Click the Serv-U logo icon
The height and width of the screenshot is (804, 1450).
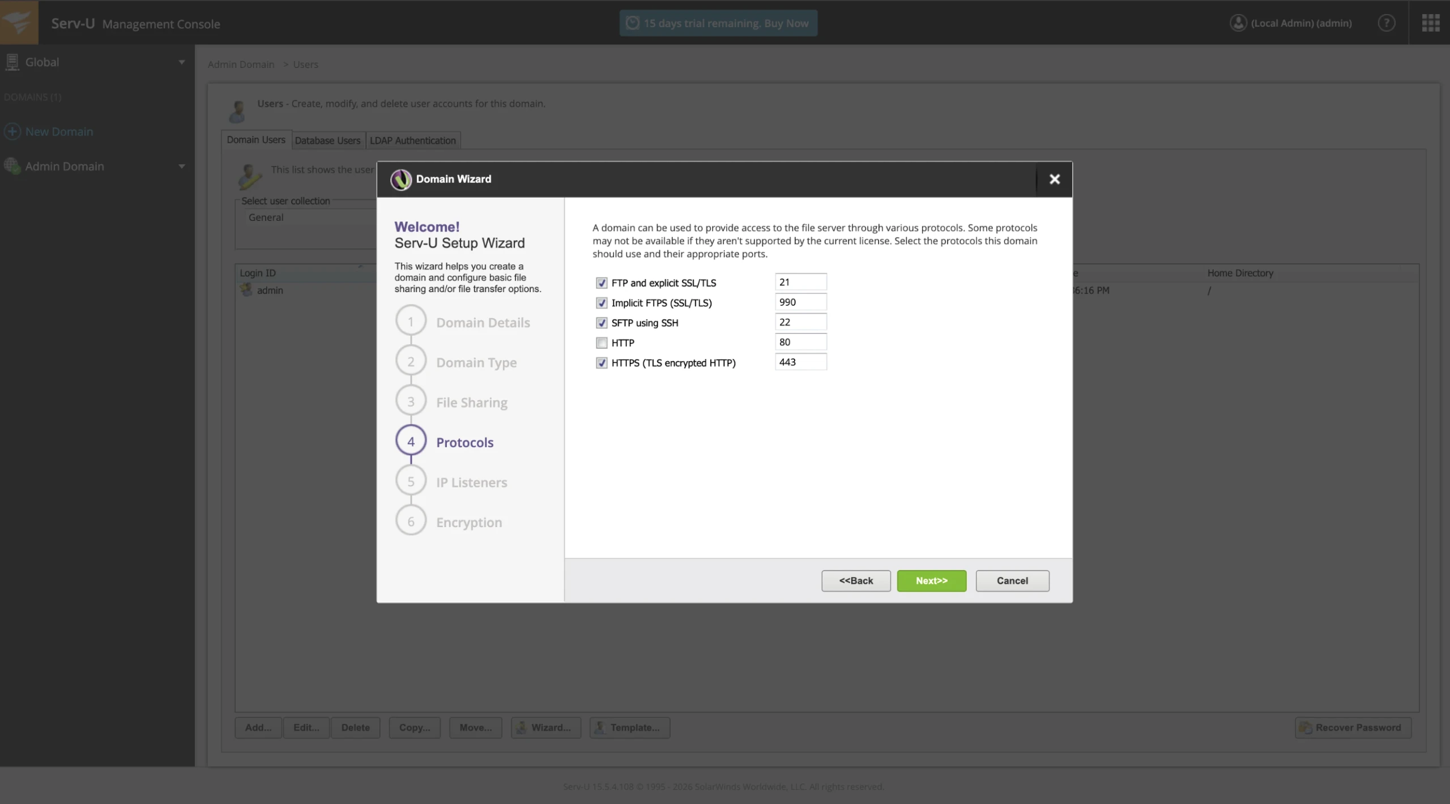coord(19,22)
